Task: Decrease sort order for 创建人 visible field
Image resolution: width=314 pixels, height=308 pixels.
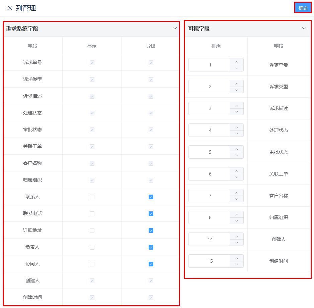Action: tap(237, 243)
